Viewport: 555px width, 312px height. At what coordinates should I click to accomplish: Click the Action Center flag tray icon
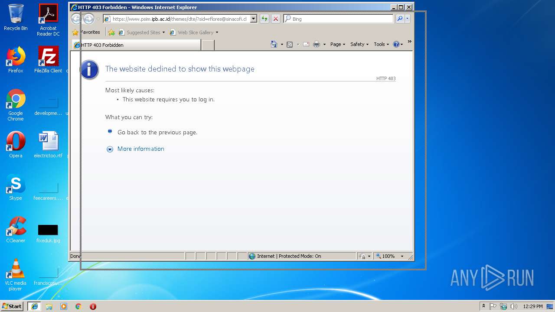[x=493, y=306]
